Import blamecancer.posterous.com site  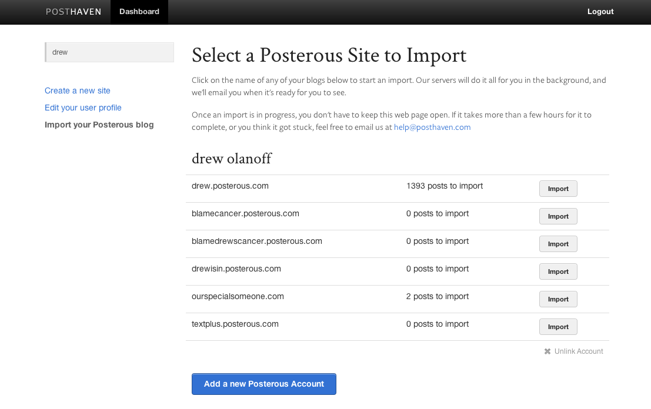558,216
